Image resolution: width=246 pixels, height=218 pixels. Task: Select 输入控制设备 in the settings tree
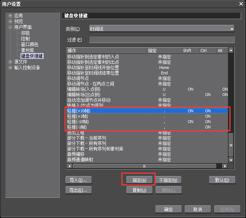coord(27,67)
